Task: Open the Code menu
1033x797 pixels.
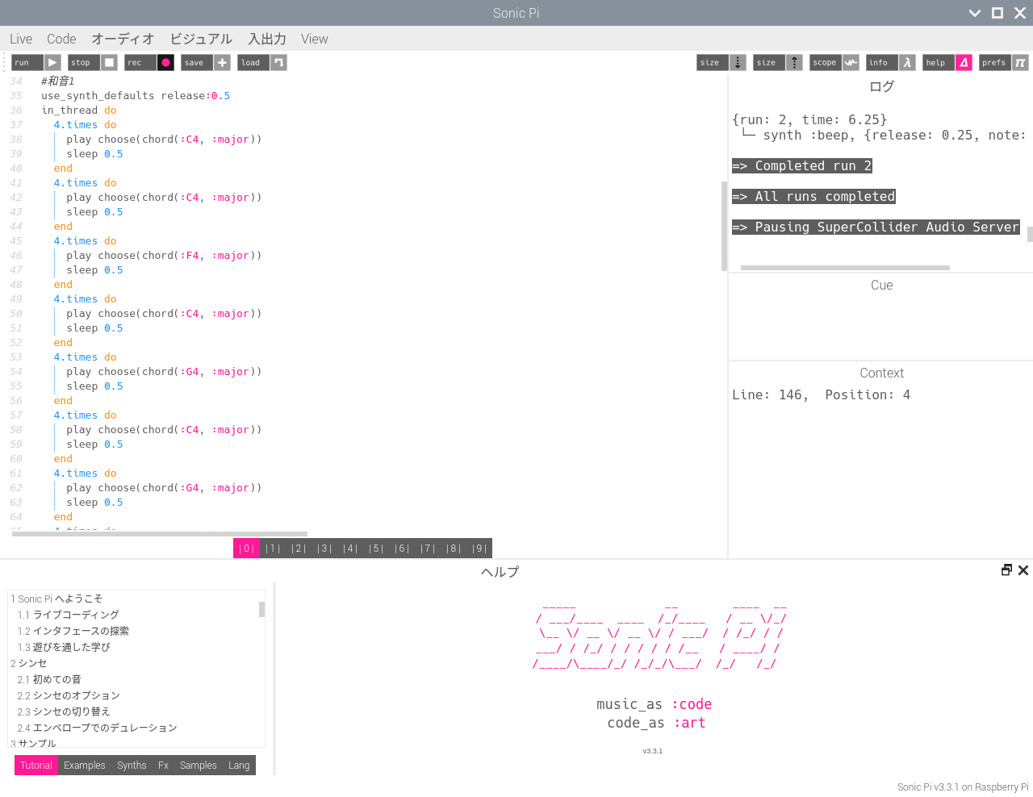Action: (61, 39)
